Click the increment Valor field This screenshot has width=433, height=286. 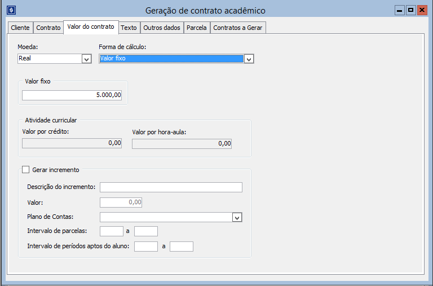coord(121,202)
